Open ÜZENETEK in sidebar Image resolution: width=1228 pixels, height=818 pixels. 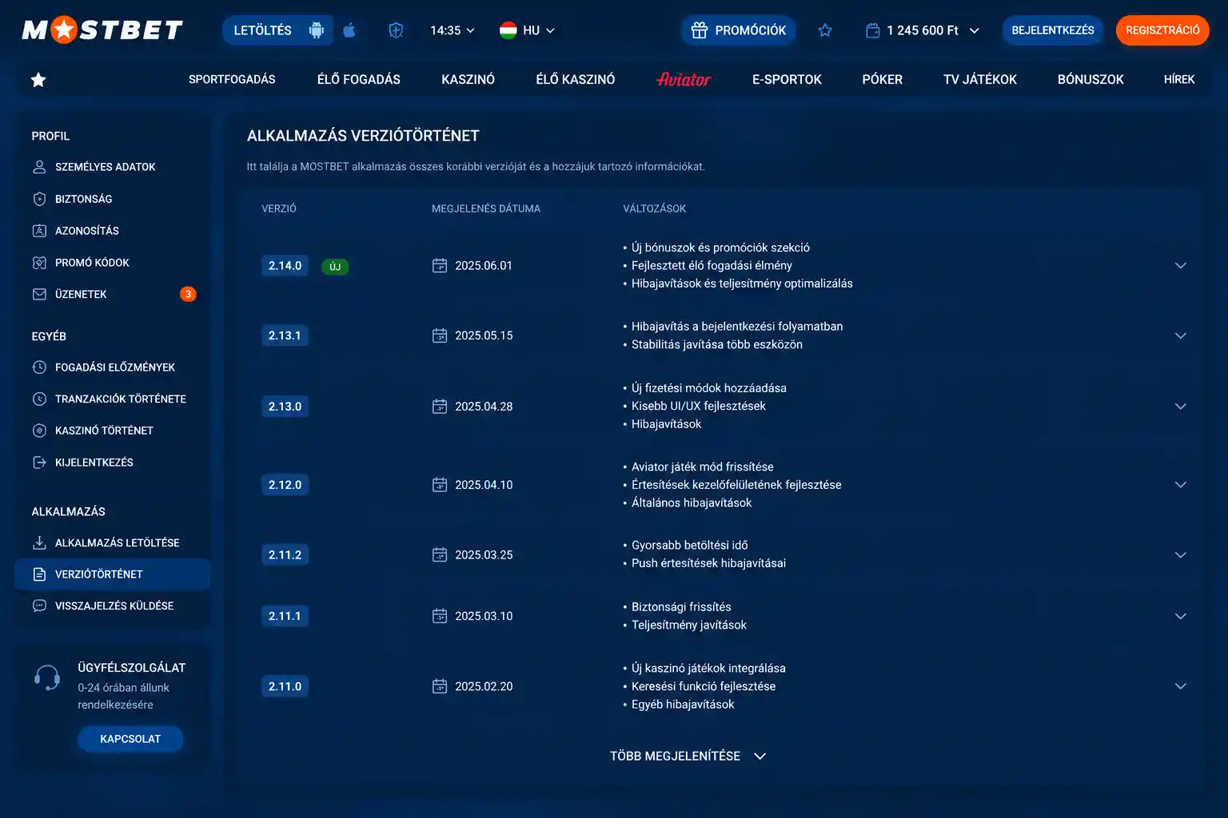(x=112, y=294)
